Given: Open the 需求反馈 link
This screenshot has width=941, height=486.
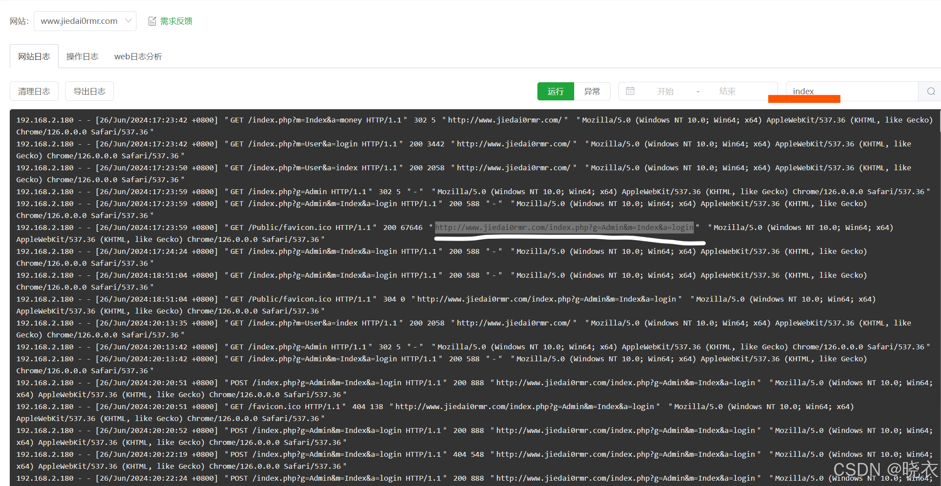Looking at the screenshot, I should (176, 21).
